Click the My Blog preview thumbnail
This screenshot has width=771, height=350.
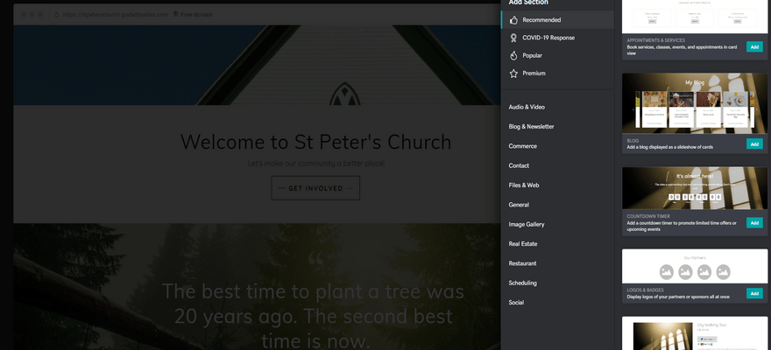point(694,103)
